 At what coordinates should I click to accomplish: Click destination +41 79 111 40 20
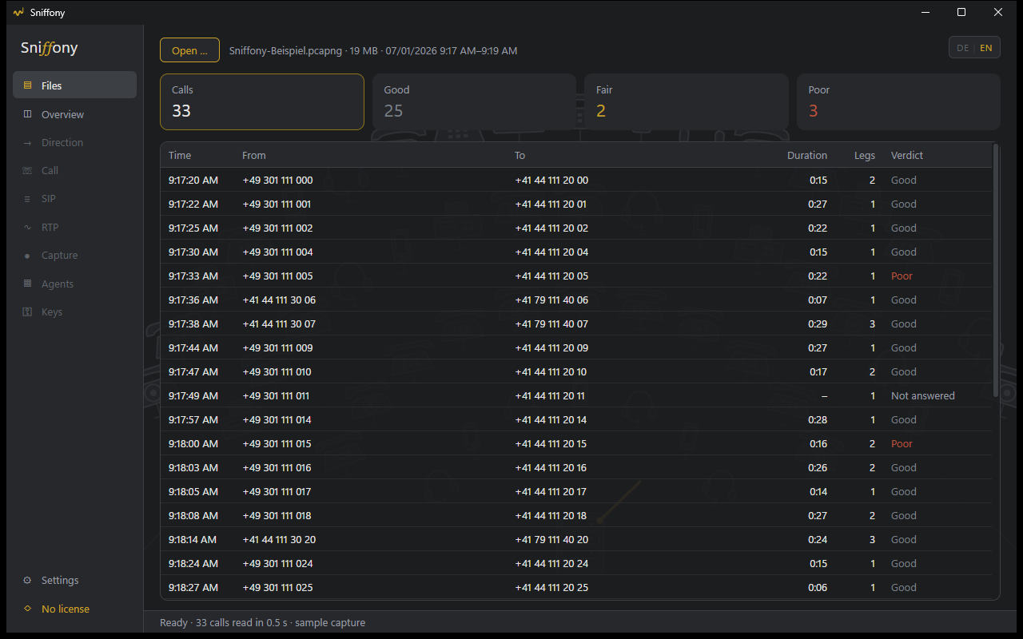(551, 539)
